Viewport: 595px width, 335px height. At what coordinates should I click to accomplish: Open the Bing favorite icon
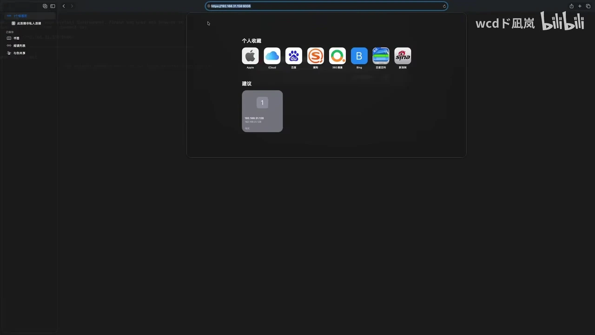tap(359, 56)
